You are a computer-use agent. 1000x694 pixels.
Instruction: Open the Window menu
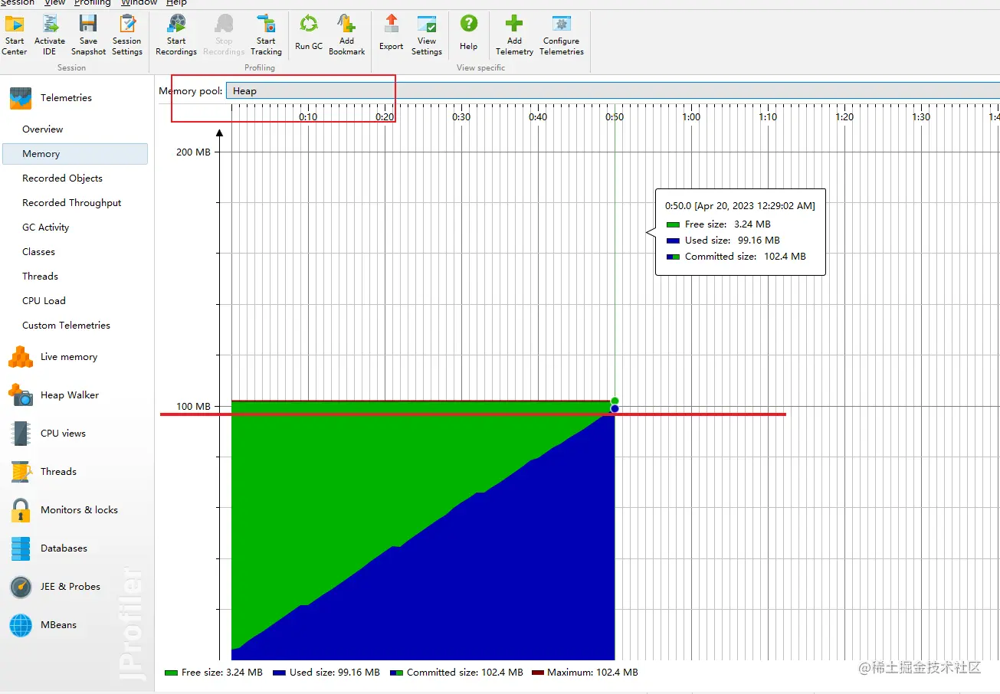(139, 3)
